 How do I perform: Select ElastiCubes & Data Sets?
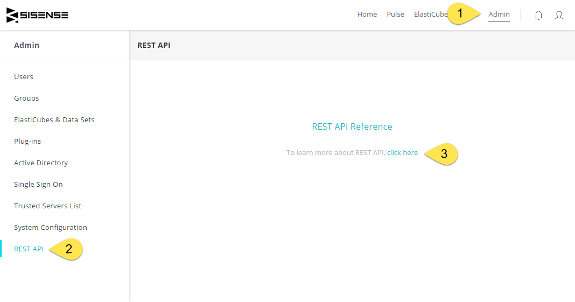[x=54, y=120]
